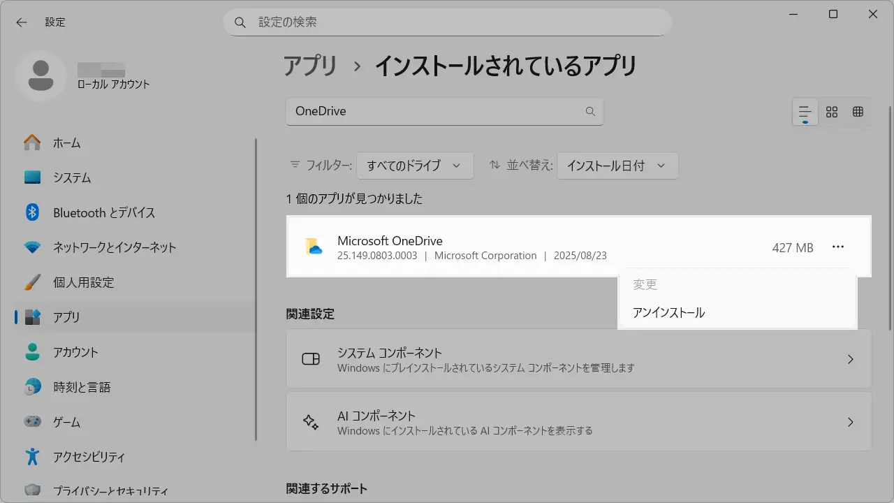Click the user account avatar
Screen dimensions: 894x503
41,75
